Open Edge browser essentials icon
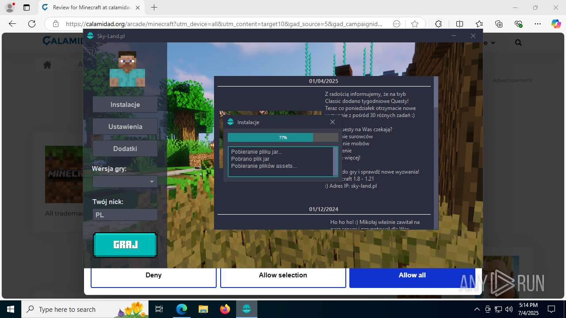Viewport: 566px width, 318px height. [x=518, y=24]
